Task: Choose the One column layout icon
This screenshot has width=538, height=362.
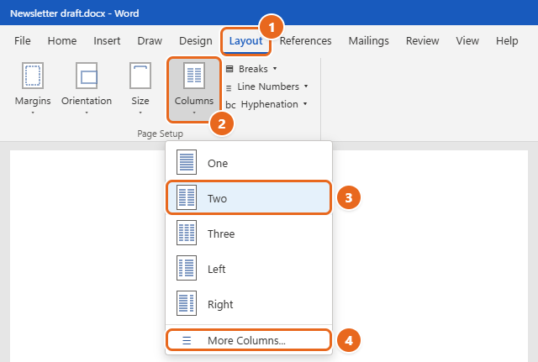Action: click(187, 162)
